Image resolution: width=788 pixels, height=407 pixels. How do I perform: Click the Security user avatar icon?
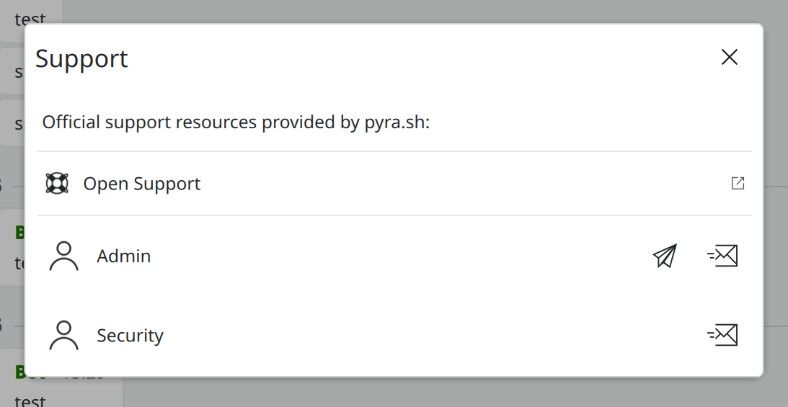tap(64, 335)
